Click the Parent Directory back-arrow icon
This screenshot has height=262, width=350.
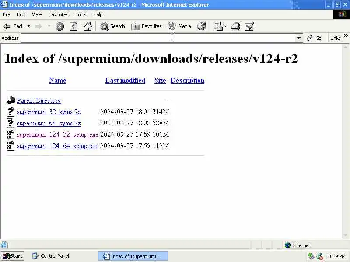(10, 100)
